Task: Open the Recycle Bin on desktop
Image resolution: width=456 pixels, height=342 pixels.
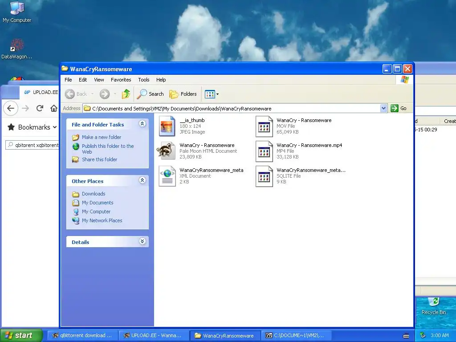Action: (434, 306)
